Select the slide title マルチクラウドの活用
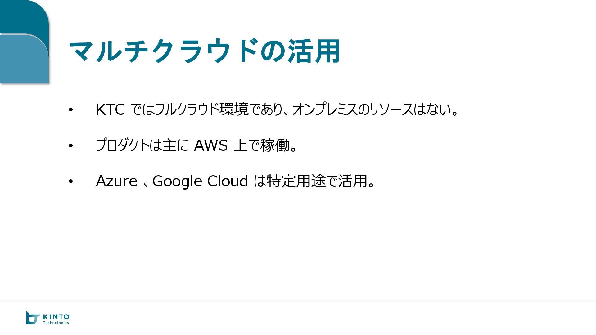Viewport: 596px width, 335px height. [205, 51]
